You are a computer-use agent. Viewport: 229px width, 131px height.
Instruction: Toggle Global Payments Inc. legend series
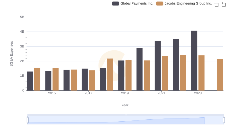(x=133, y=3)
